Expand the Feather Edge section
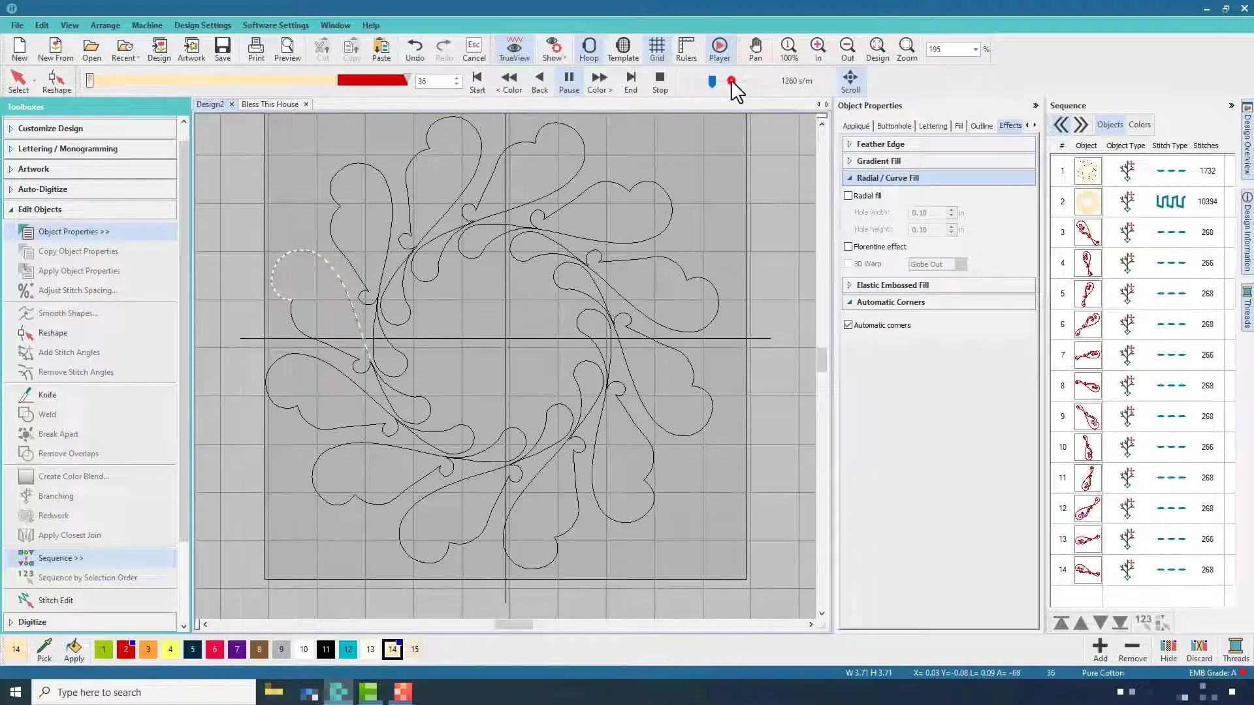 point(880,144)
